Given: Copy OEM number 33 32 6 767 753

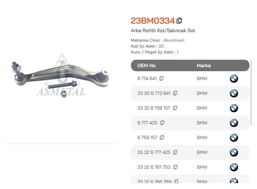Looking at the screenshot, I should (x=175, y=167).
